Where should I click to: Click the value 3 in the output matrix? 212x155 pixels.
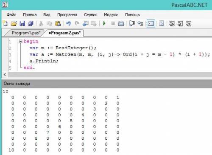(x=95, y=109)
